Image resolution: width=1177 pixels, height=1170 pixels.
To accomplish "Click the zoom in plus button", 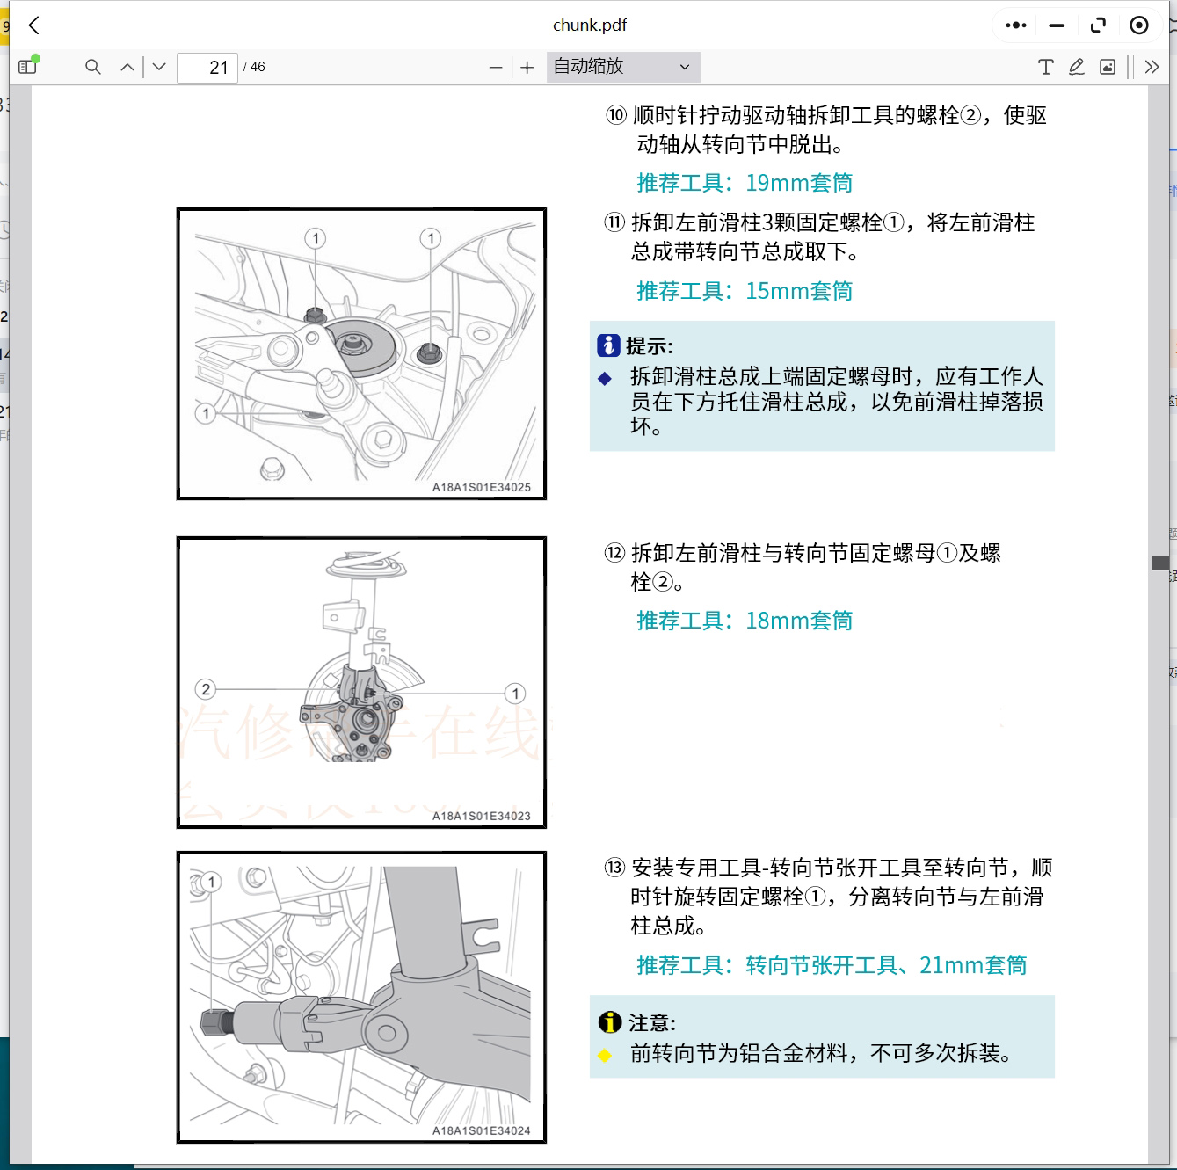I will click(527, 67).
